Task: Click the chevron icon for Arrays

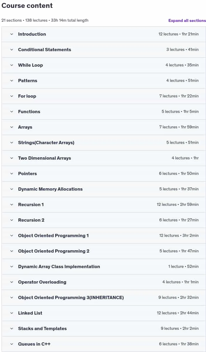Action: click(12, 127)
